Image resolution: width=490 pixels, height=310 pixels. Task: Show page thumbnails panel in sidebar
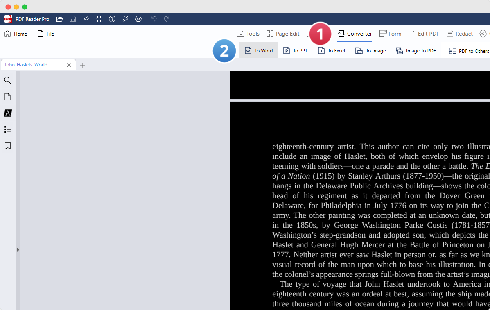point(7,97)
